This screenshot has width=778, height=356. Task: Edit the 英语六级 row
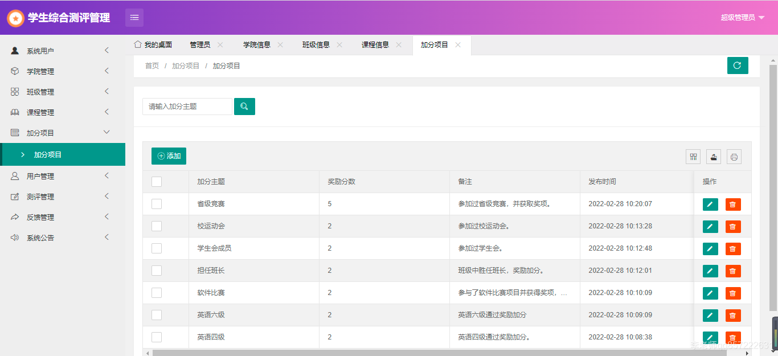click(x=710, y=316)
